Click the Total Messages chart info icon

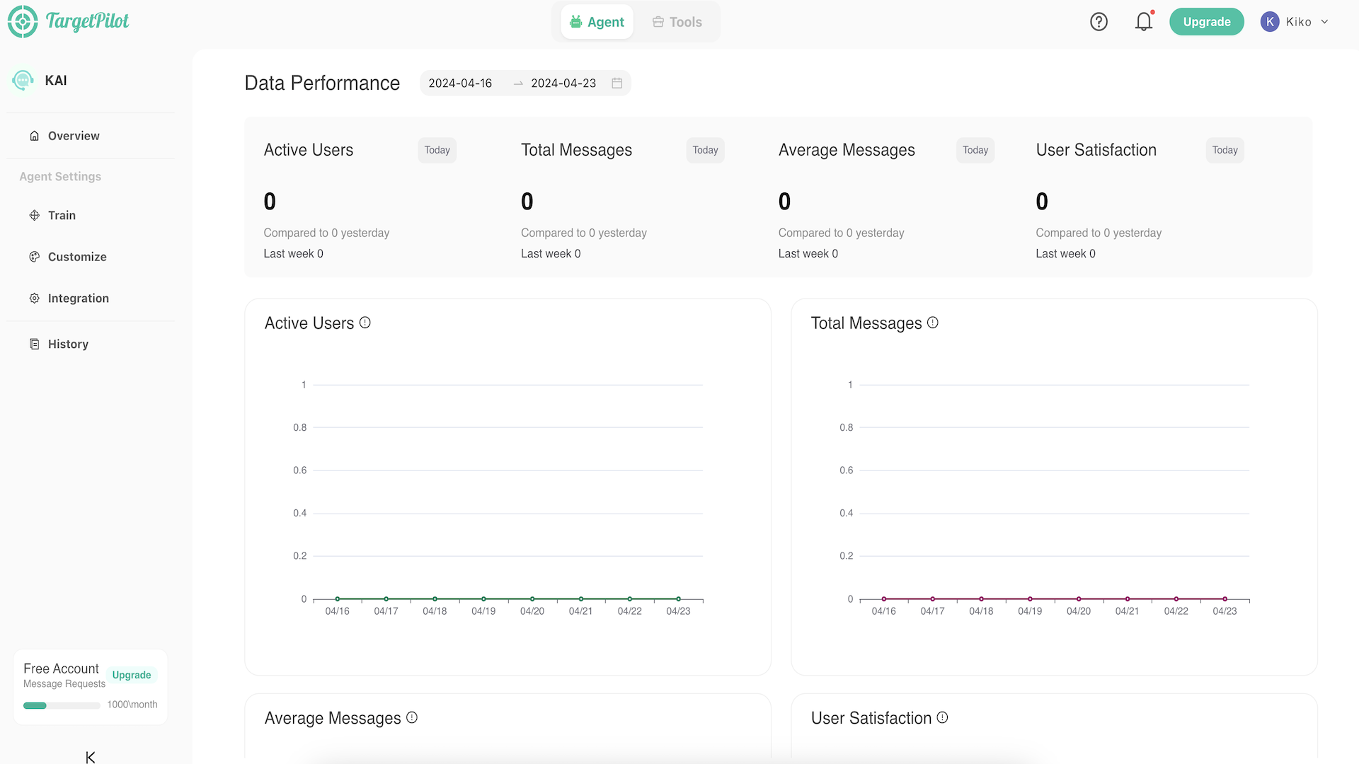pos(933,323)
